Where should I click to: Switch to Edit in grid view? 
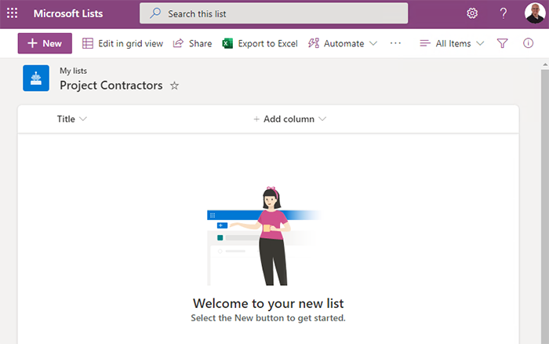122,43
